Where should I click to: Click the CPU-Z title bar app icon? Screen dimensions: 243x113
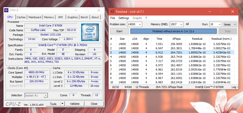click(x=6, y=10)
